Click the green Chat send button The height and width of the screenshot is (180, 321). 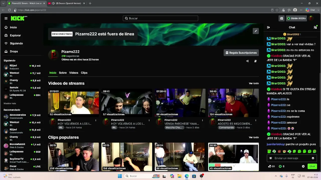(312, 166)
